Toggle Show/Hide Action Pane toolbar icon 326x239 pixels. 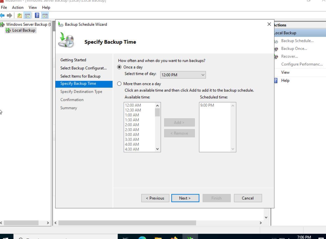click(x=45, y=16)
